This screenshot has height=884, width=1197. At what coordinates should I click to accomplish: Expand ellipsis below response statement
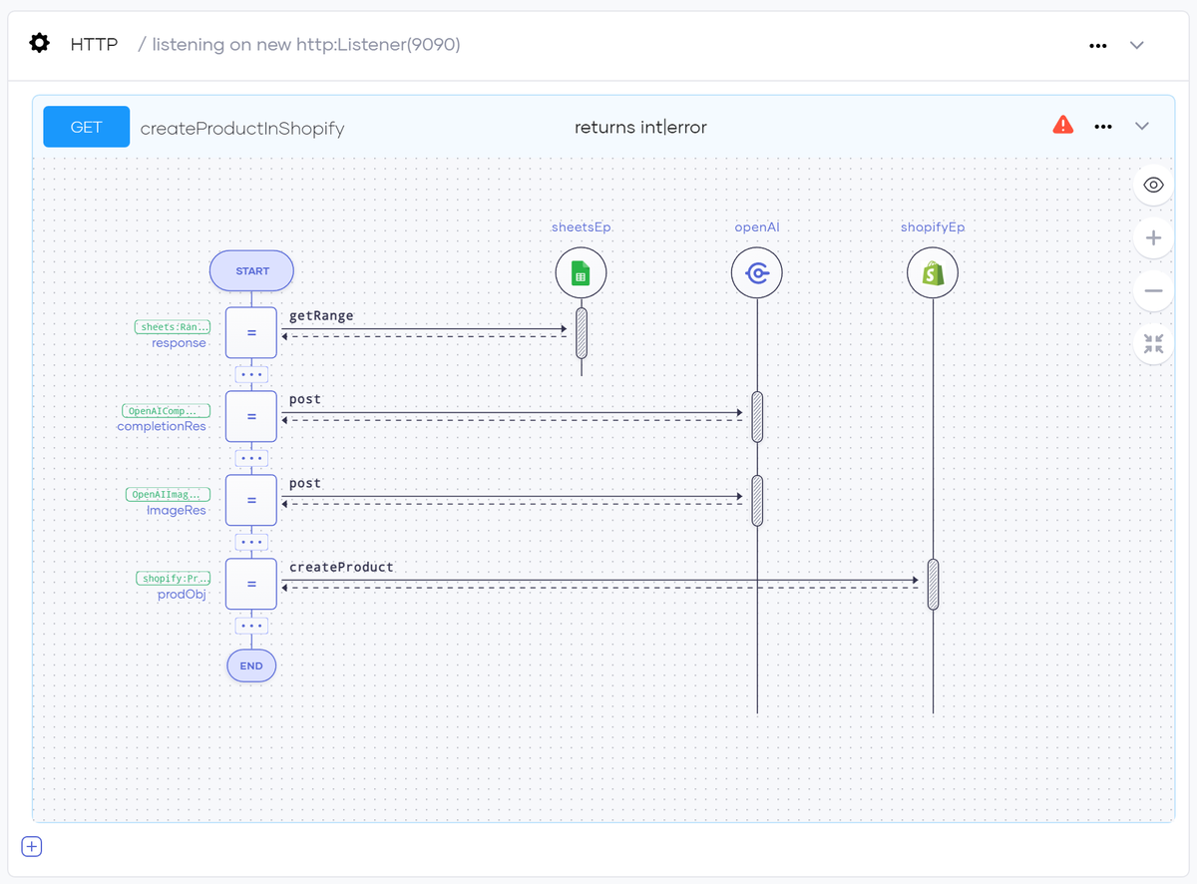(251, 375)
